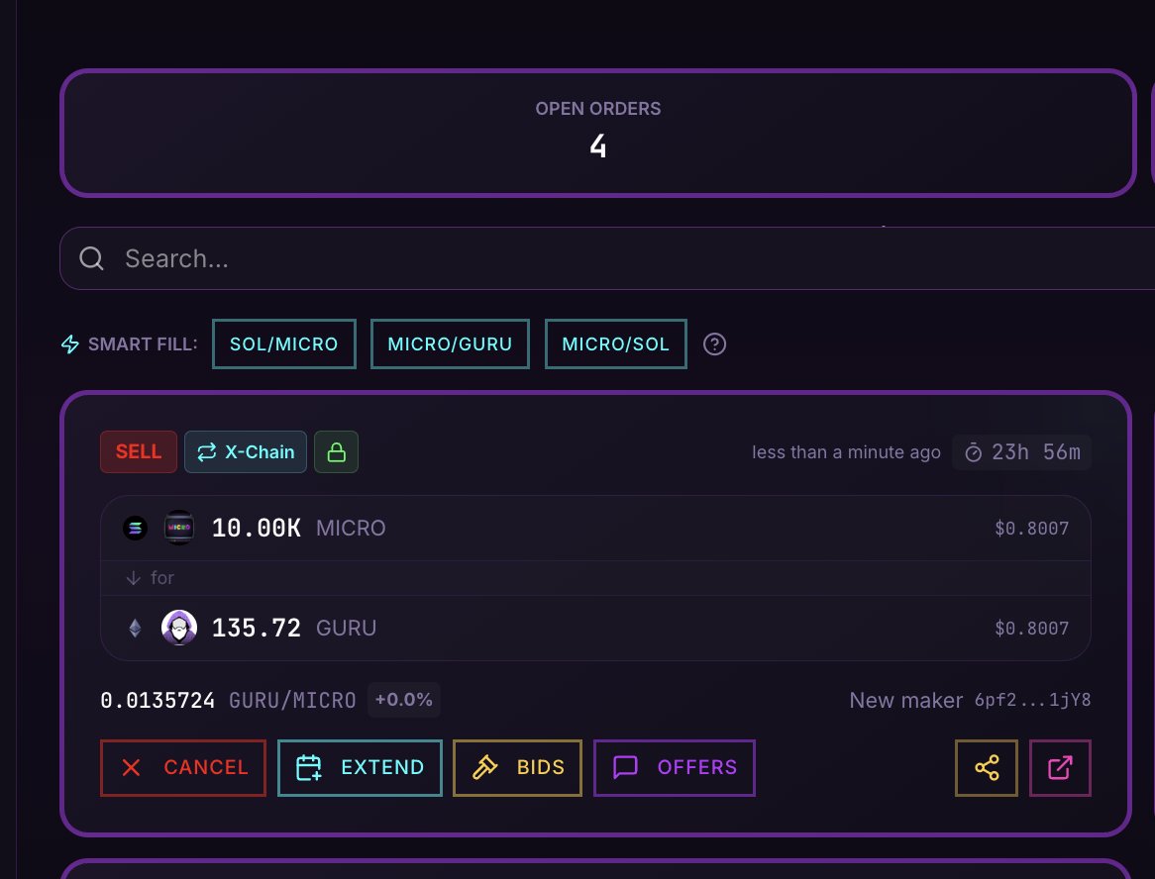
Task: Click the Ethereum chain icon beside GURU
Action: (135, 628)
